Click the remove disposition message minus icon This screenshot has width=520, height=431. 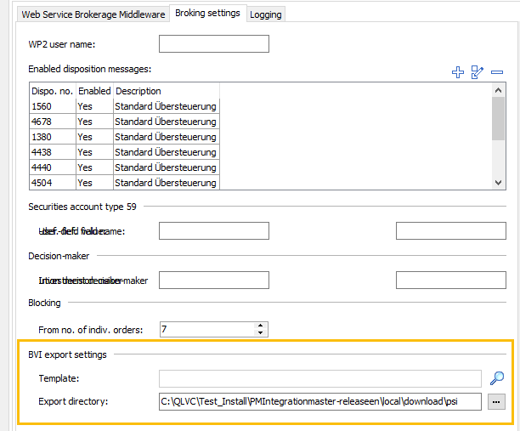tap(497, 73)
